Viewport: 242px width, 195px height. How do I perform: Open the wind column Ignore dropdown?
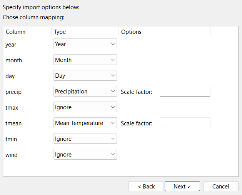pos(85,154)
